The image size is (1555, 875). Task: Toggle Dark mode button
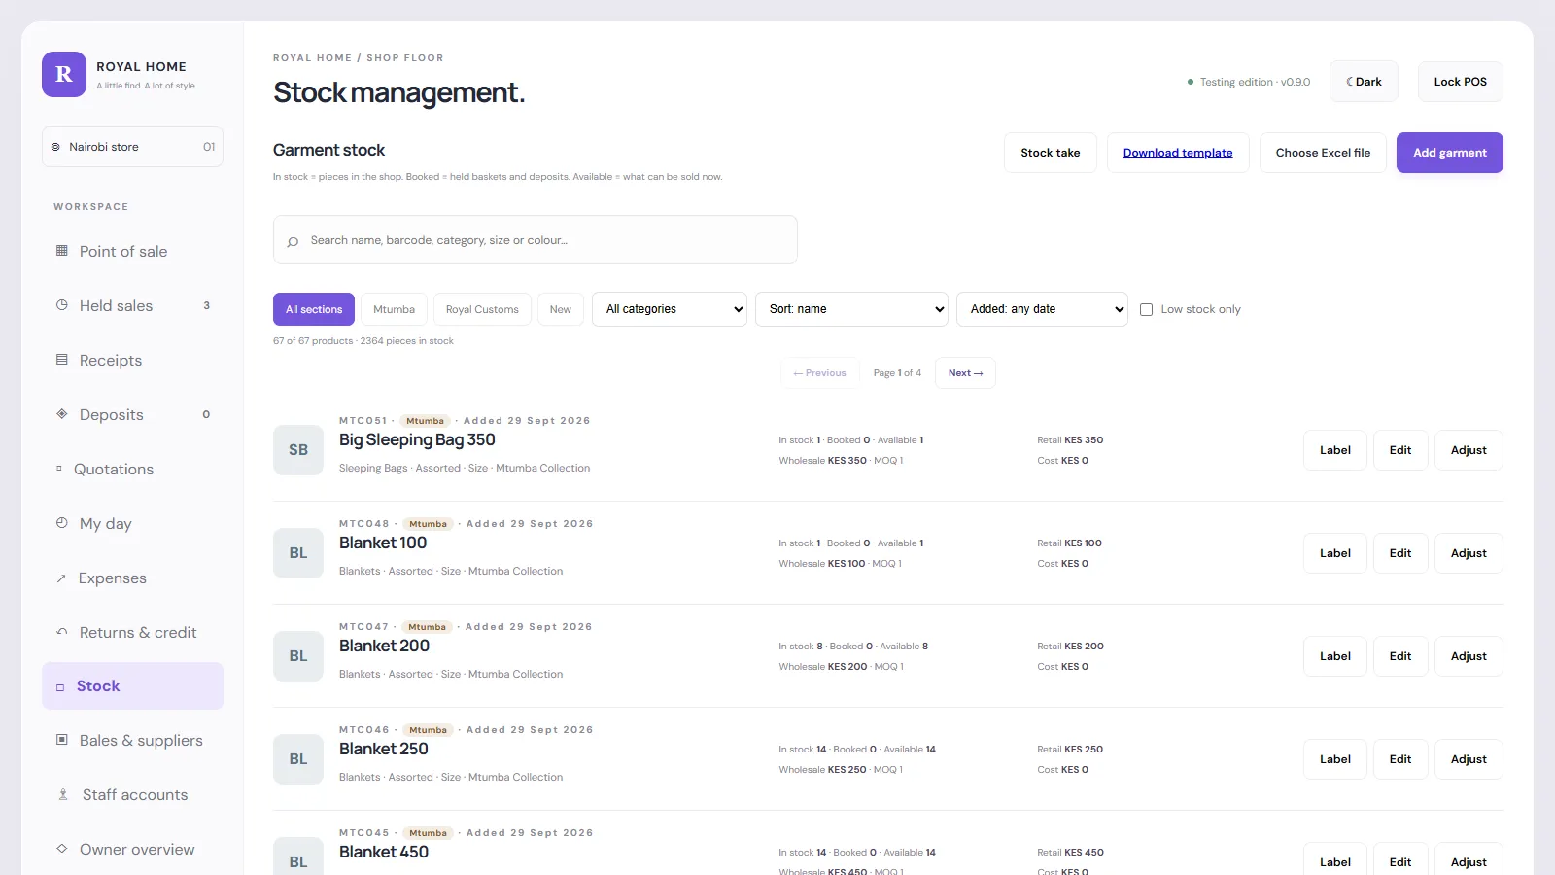1364,82
